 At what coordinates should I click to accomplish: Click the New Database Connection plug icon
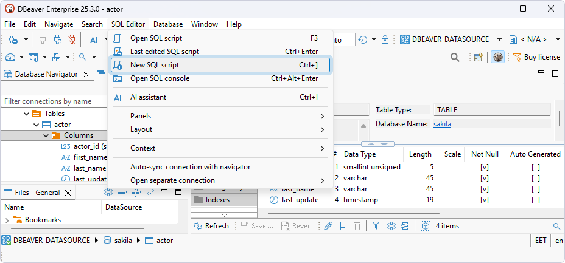[x=13, y=39]
